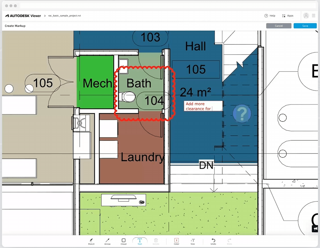Image resolution: width=320 pixels, height=248 pixels.
Task: Click the DN stair label
Action: [x=206, y=165]
